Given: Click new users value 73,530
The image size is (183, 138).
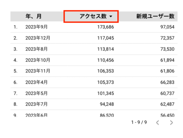Looking at the screenshot, I should (167, 49).
